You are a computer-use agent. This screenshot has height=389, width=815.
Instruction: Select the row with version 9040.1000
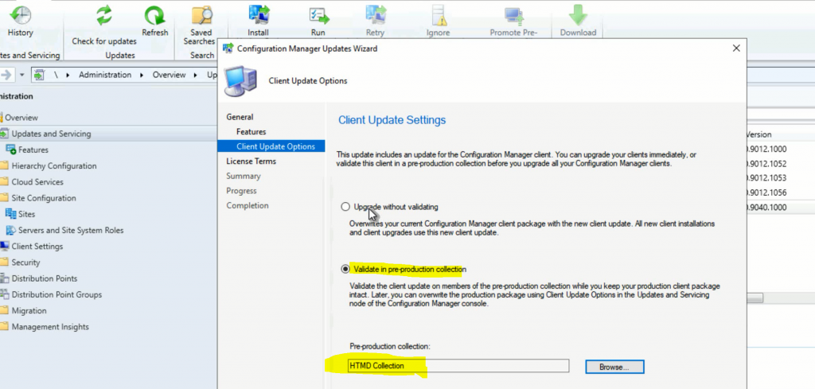pos(781,207)
